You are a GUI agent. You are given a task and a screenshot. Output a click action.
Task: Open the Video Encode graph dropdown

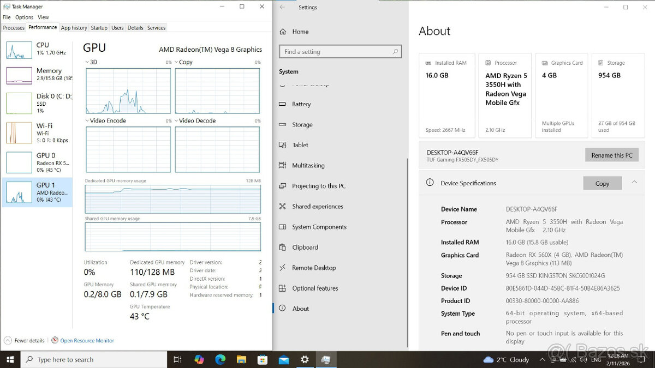pyautogui.click(x=88, y=120)
